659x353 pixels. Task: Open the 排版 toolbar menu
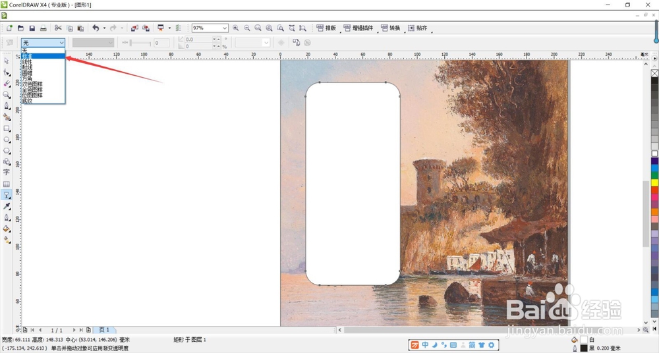click(326, 28)
